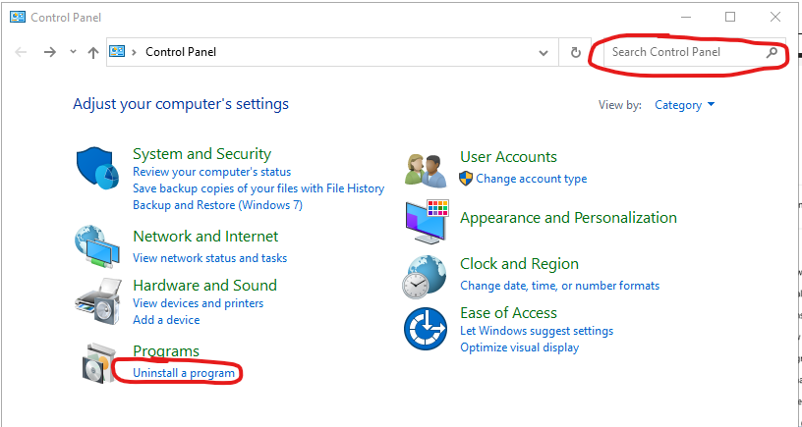Viewport: 802px width, 427px height.
Task: Open the System and Security shield icon
Action: [x=97, y=169]
